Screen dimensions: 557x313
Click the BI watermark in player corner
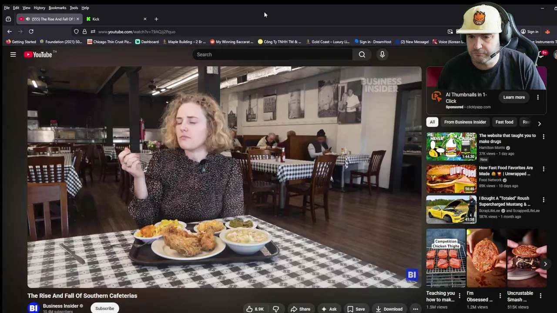tap(412, 275)
